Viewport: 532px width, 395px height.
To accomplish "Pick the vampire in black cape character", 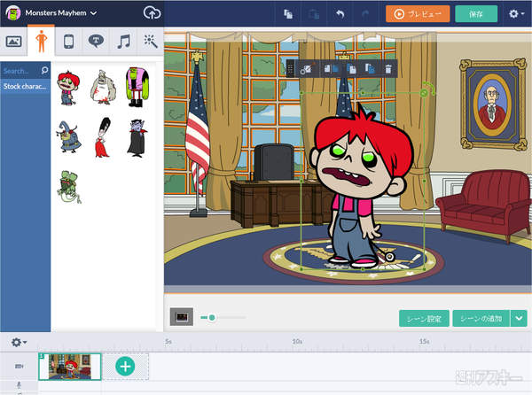I will [x=137, y=138].
